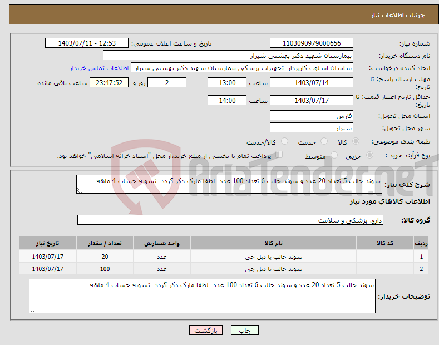The width and height of the screenshot is (439, 345).
Task: Click the عدد unit cell in row 1
Action: click(162, 257)
